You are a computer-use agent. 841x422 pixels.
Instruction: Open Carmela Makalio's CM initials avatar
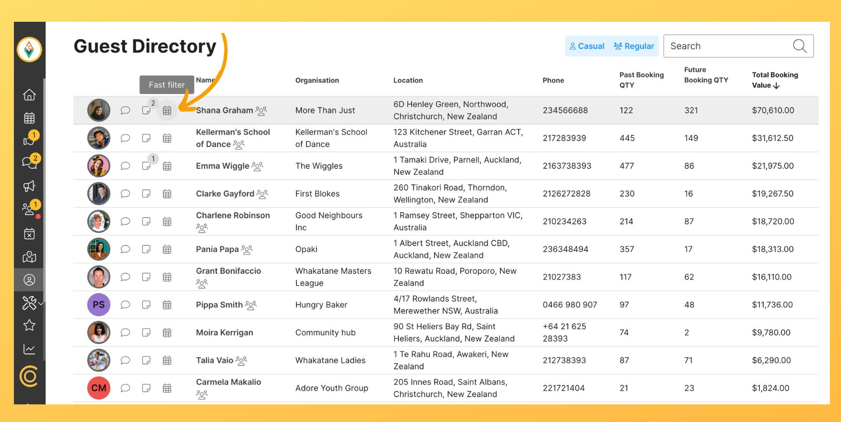[99, 388]
